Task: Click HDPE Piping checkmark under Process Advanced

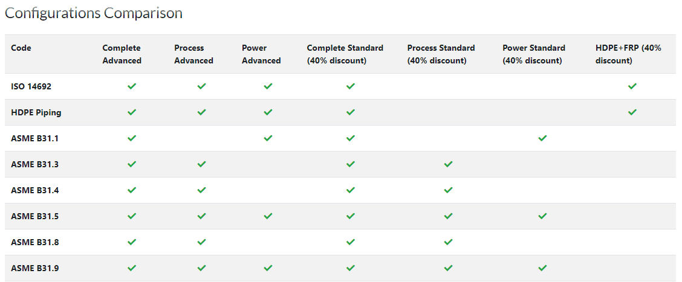Action: click(201, 112)
